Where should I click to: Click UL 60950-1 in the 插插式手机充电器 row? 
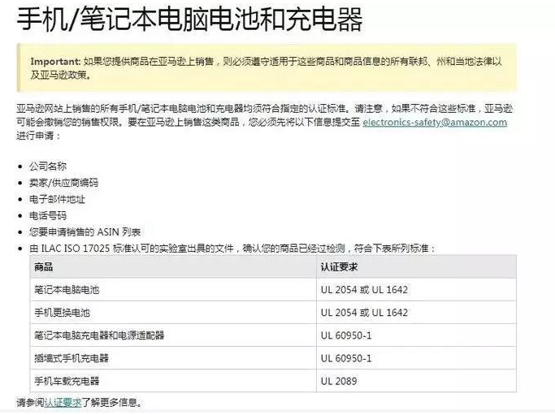point(345,357)
